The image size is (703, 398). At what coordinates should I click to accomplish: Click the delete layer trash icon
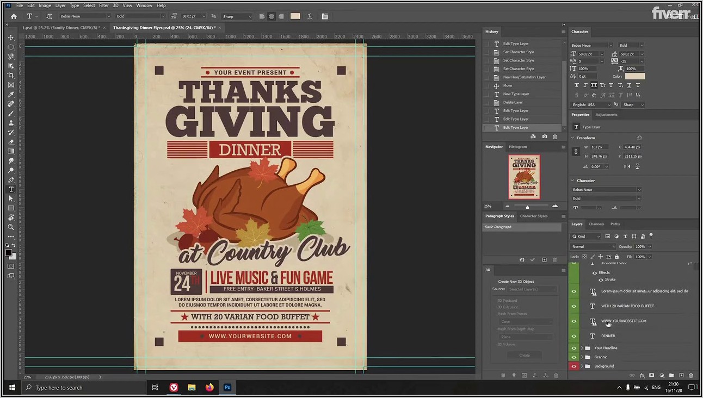click(x=691, y=375)
